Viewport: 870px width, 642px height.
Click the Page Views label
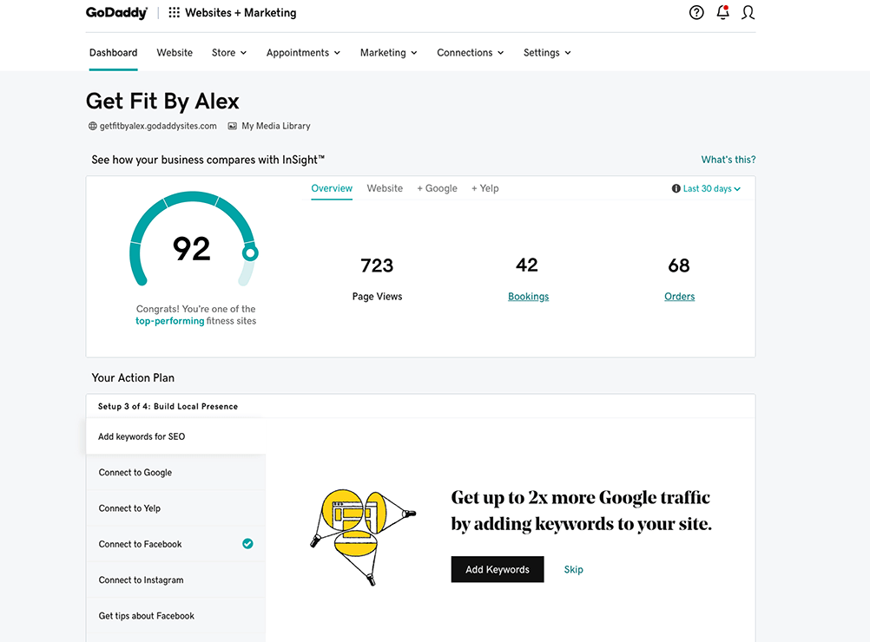(378, 297)
